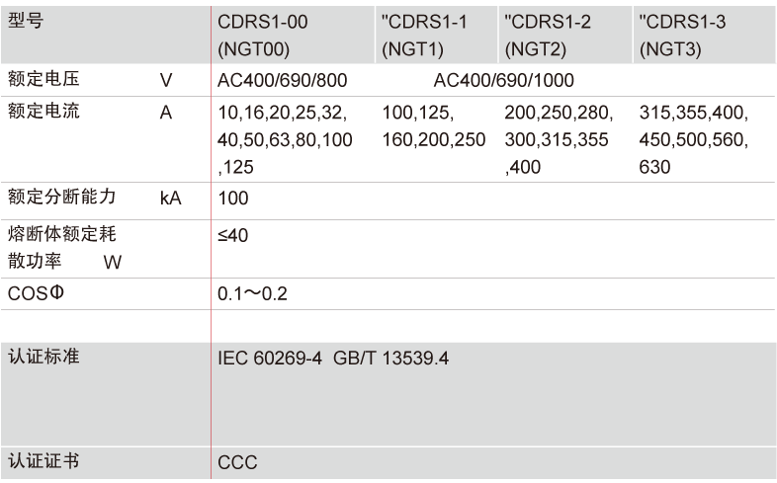Select the IEC 60269-4 GB/T 13539.4 text

click(333, 357)
